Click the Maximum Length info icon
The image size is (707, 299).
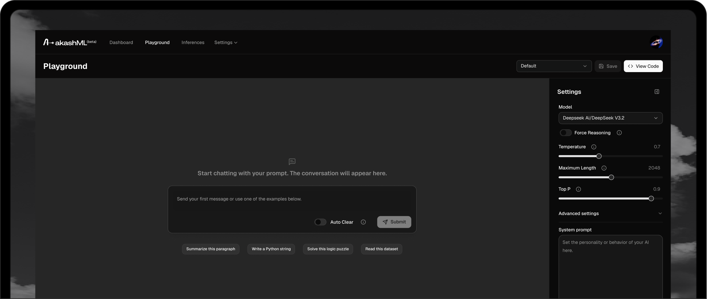(604, 168)
